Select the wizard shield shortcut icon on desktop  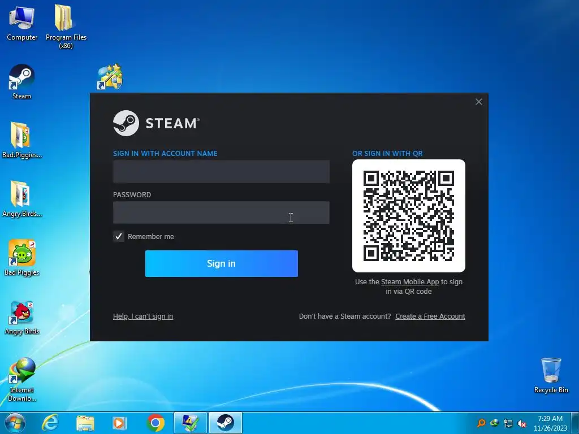click(x=110, y=77)
